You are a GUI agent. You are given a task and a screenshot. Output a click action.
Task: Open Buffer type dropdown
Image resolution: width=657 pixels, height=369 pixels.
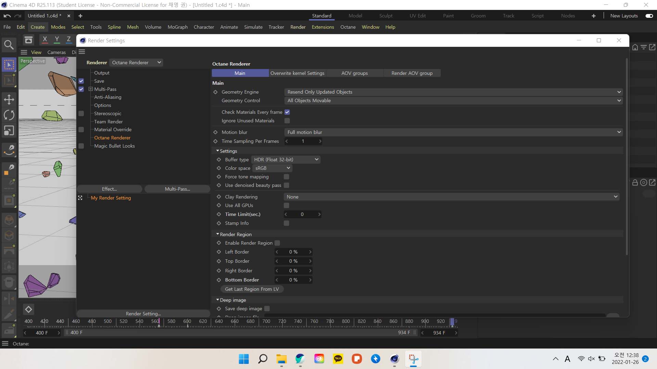[x=286, y=160]
